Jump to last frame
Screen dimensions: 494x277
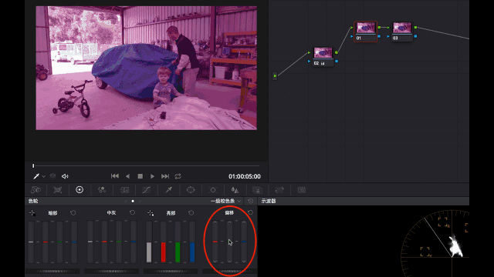pos(165,176)
